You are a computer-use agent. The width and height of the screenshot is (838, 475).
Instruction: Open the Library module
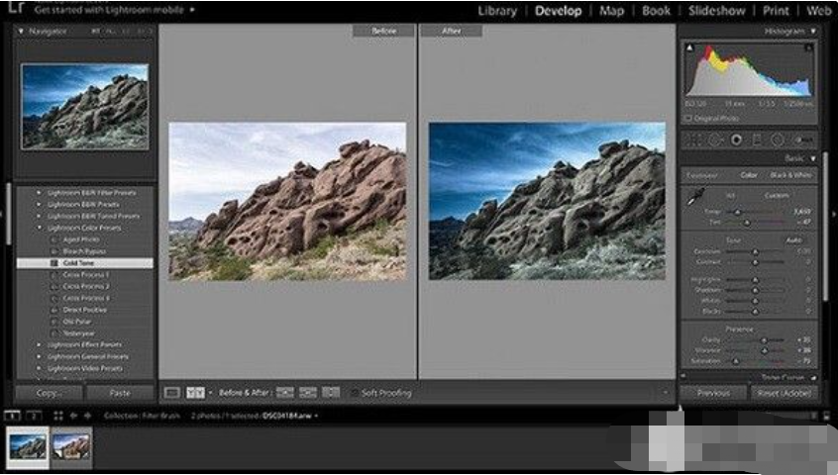497,11
